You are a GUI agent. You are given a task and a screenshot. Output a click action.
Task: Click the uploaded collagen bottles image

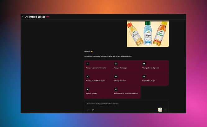(148, 33)
